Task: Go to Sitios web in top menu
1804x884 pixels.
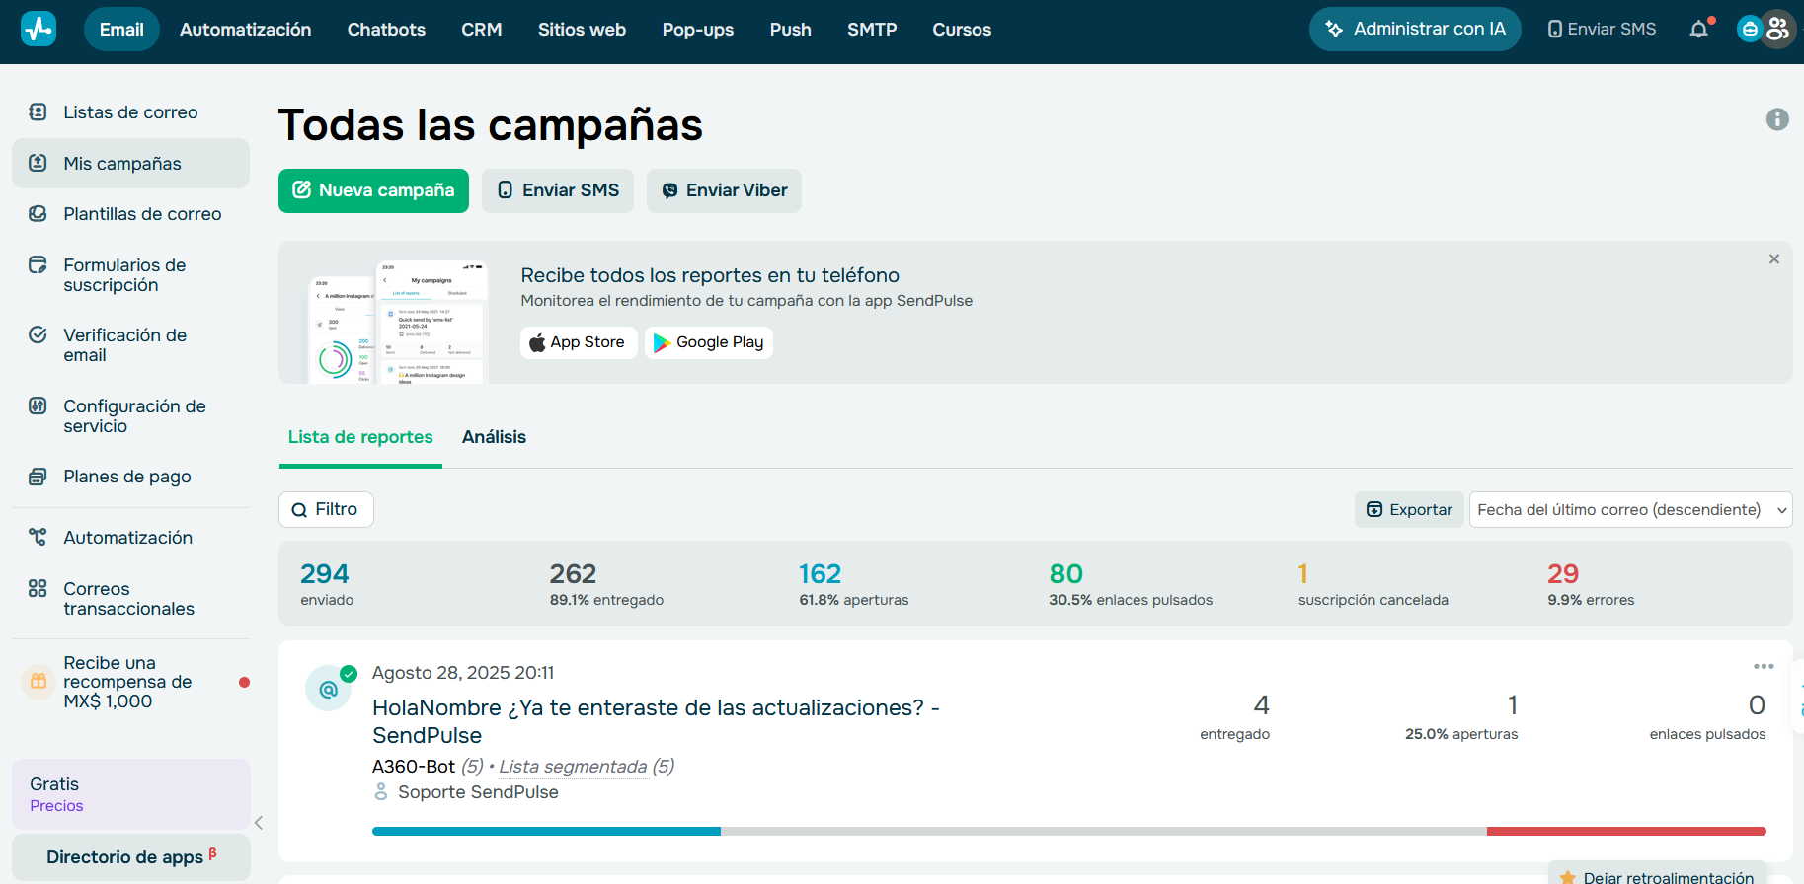Action: pos(582,30)
